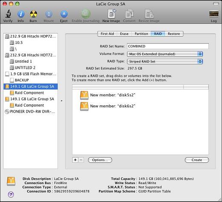The image size is (222, 202).
Task: Click the help question mark icon
Action: click(11, 194)
